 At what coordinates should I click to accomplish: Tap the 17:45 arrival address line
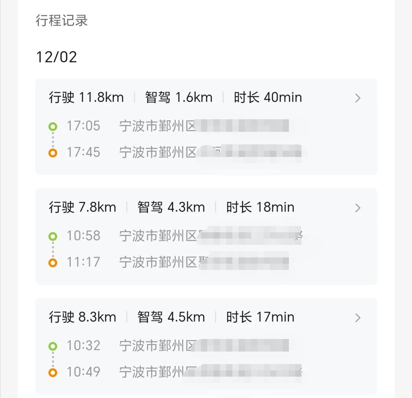pyautogui.click(x=210, y=153)
